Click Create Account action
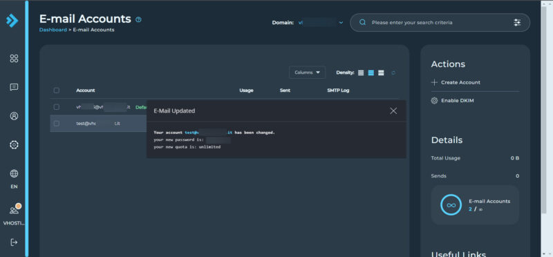This screenshot has height=257, width=553. tap(460, 82)
